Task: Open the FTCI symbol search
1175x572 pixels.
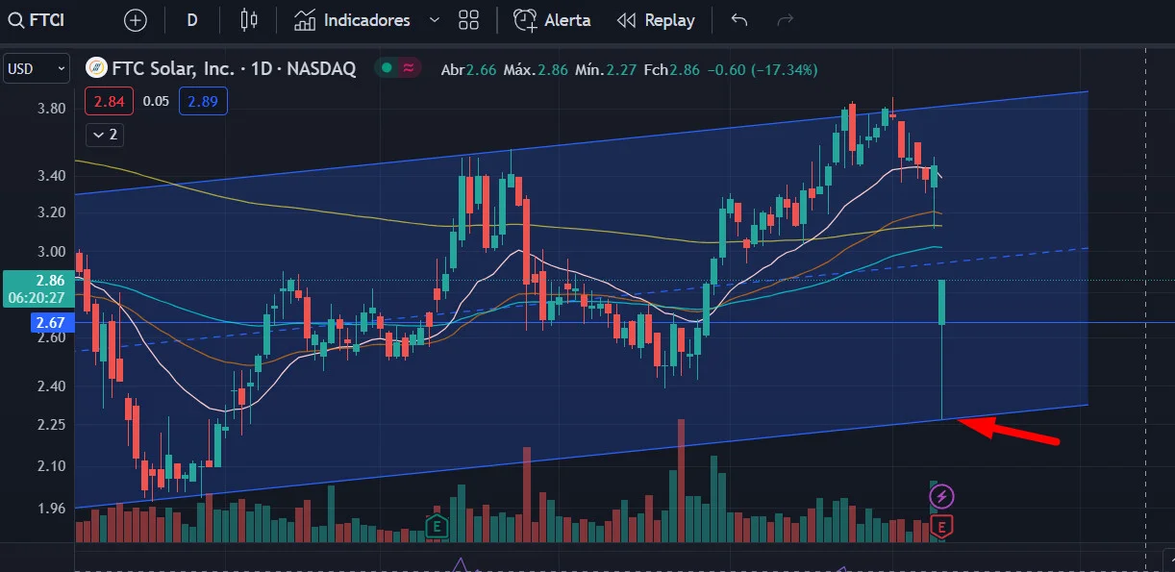Action: click(x=38, y=19)
